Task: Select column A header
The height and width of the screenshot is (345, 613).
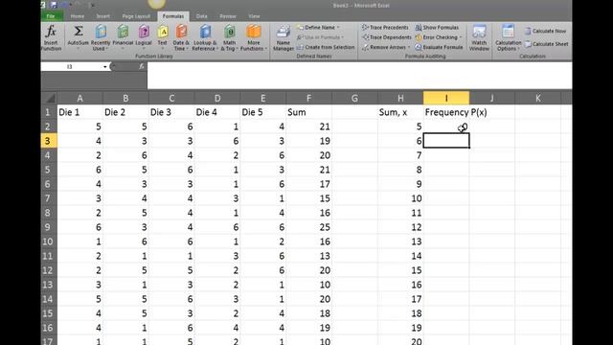Action: pos(80,98)
